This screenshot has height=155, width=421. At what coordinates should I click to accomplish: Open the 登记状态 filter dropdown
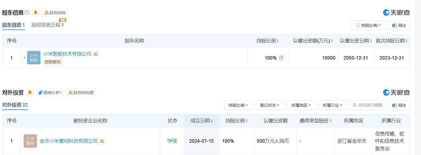pyautogui.click(x=270, y=105)
